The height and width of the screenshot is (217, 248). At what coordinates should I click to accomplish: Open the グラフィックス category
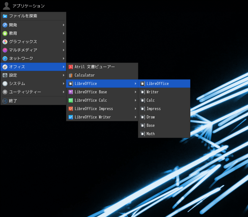click(x=33, y=42)
